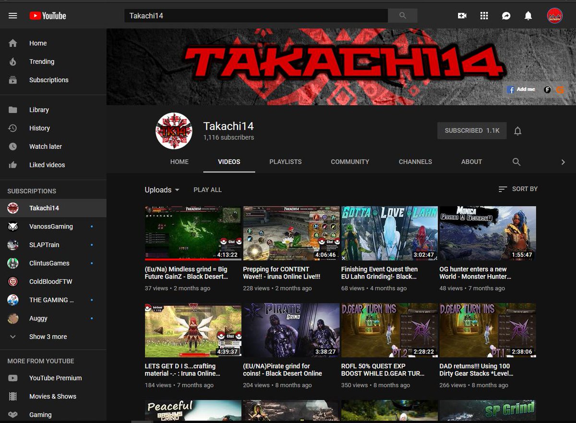Open ClintusGames subscription
The height and width of the screenshot is (423, 576).
point(53,263)
